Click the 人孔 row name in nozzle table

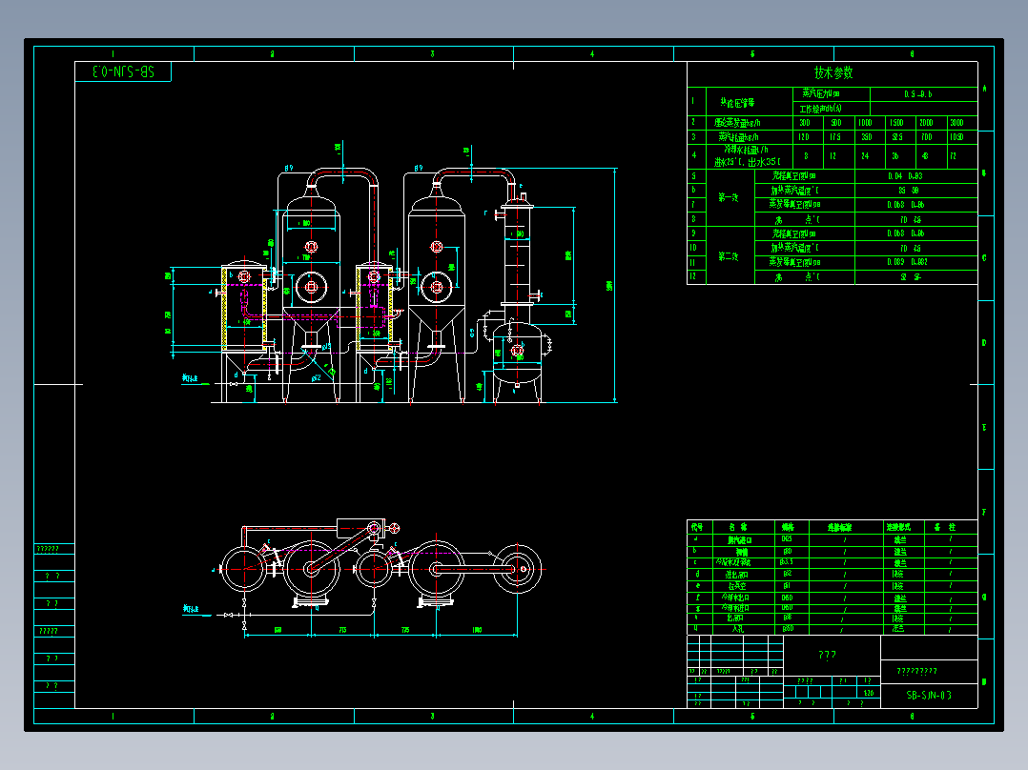pos(738,629)
